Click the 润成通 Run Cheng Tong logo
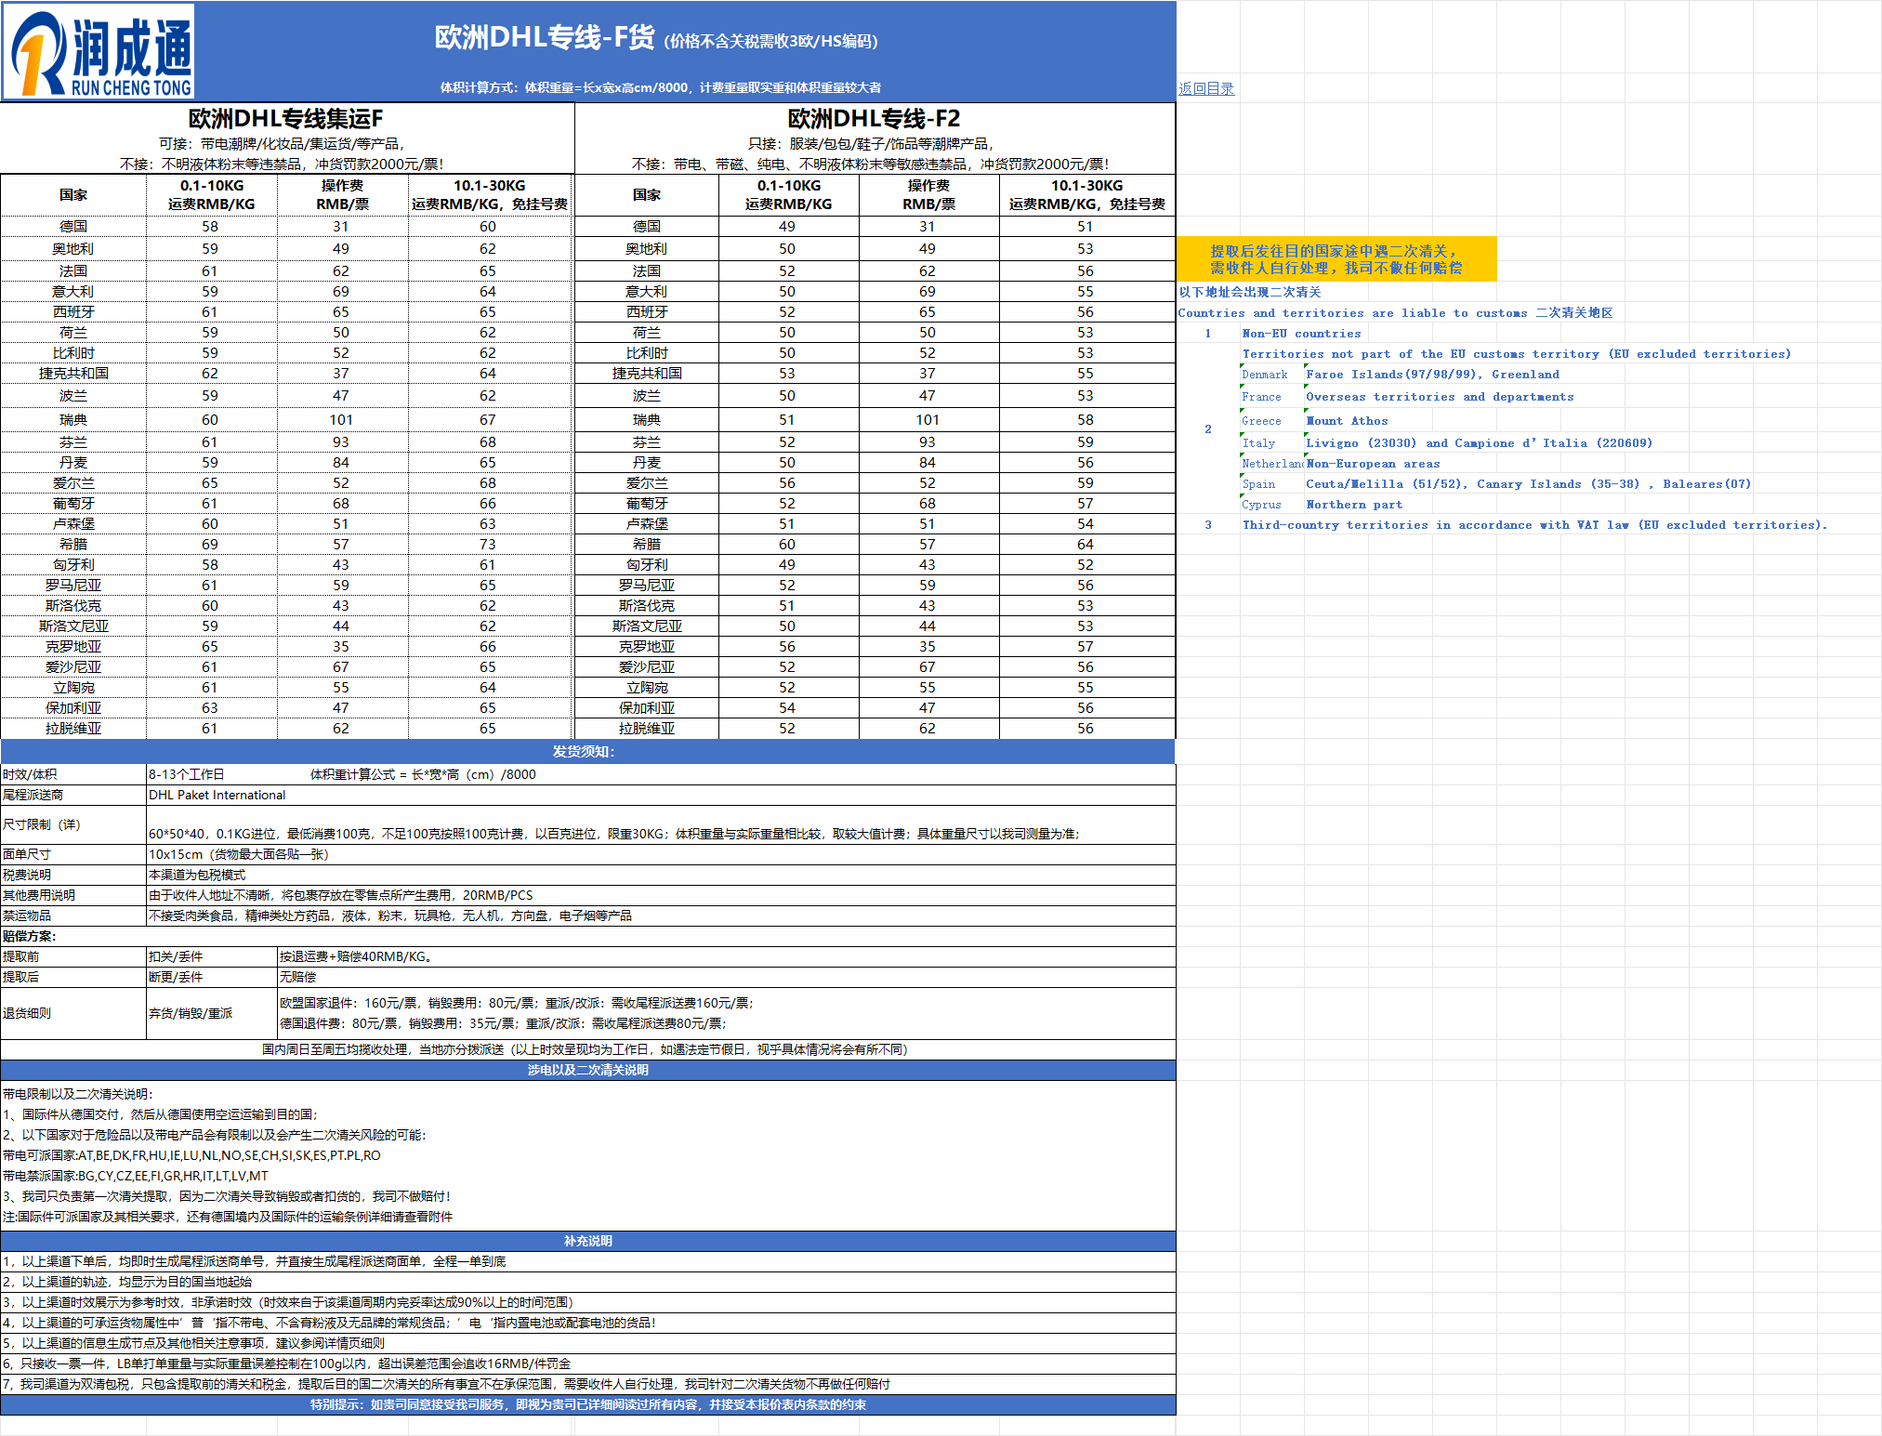 99,51
